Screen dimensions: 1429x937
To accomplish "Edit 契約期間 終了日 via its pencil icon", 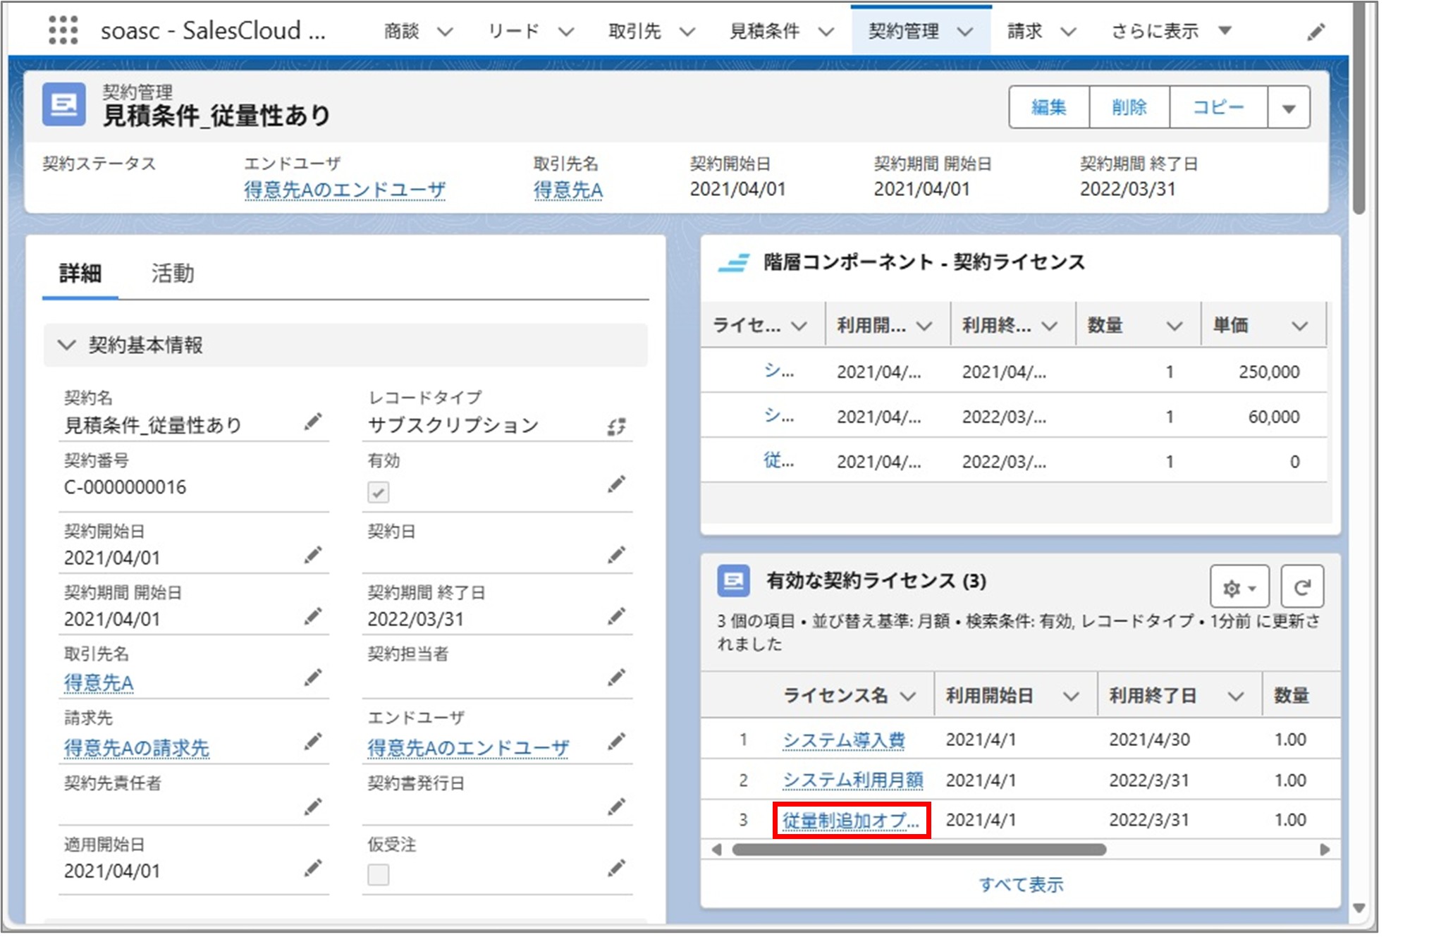I will pyautogui.click(x=616, y=616).
